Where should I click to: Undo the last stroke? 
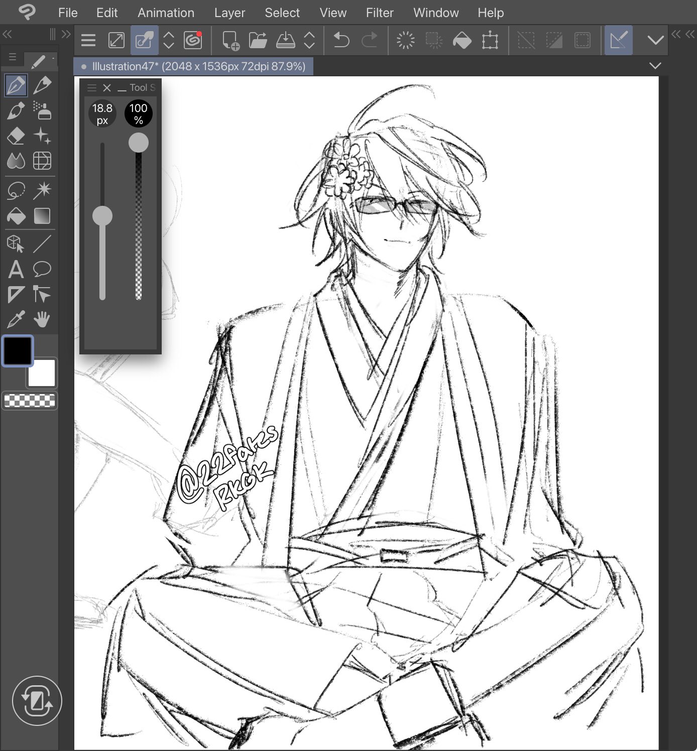(x=341, y=40)
